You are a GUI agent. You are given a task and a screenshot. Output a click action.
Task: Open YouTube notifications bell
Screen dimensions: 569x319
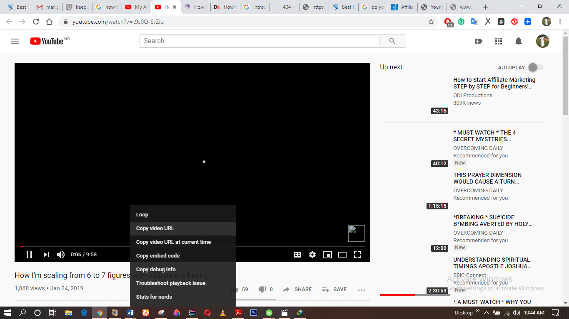coord(519,41)
